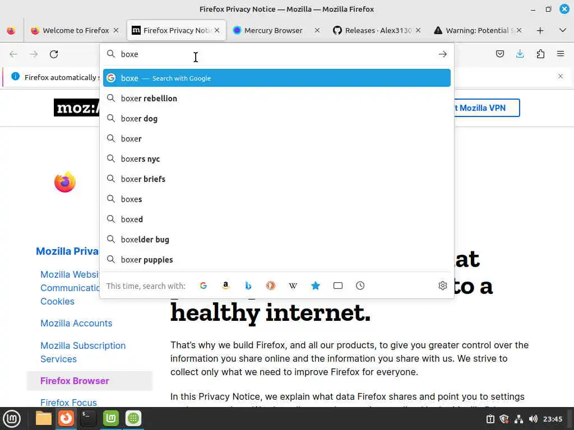Open Firefox View pinned icon
574x430 pixels.
pos(11,30)
